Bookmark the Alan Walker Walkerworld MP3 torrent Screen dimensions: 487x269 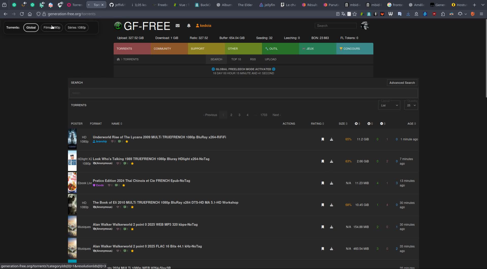(x=323, y=227)
